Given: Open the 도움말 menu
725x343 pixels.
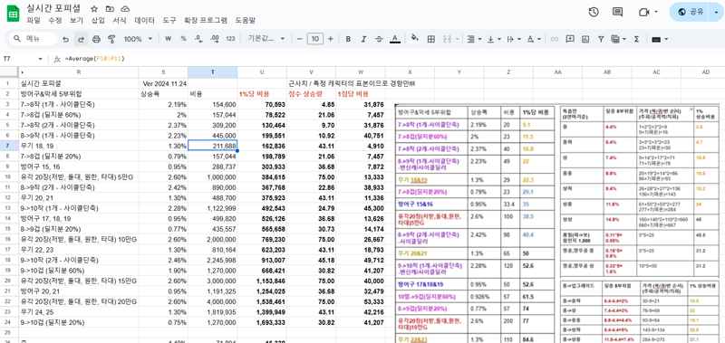Looking at the screenshot, I should coord(245,20).
